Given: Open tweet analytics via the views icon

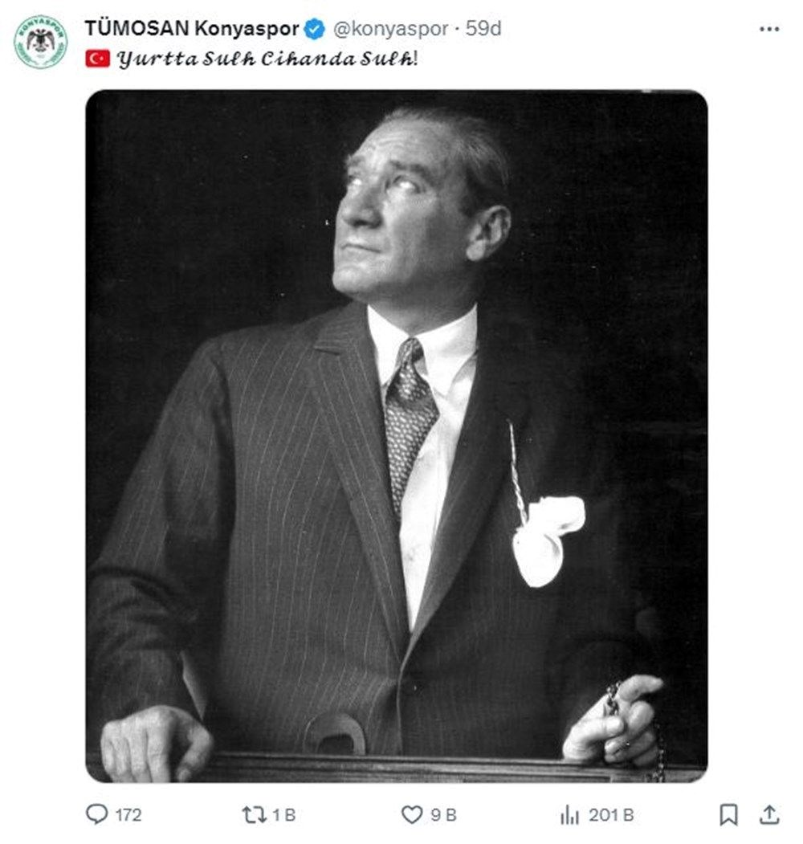Looking at the screenshot, I should pyautogui.click(x=569, y=814).
